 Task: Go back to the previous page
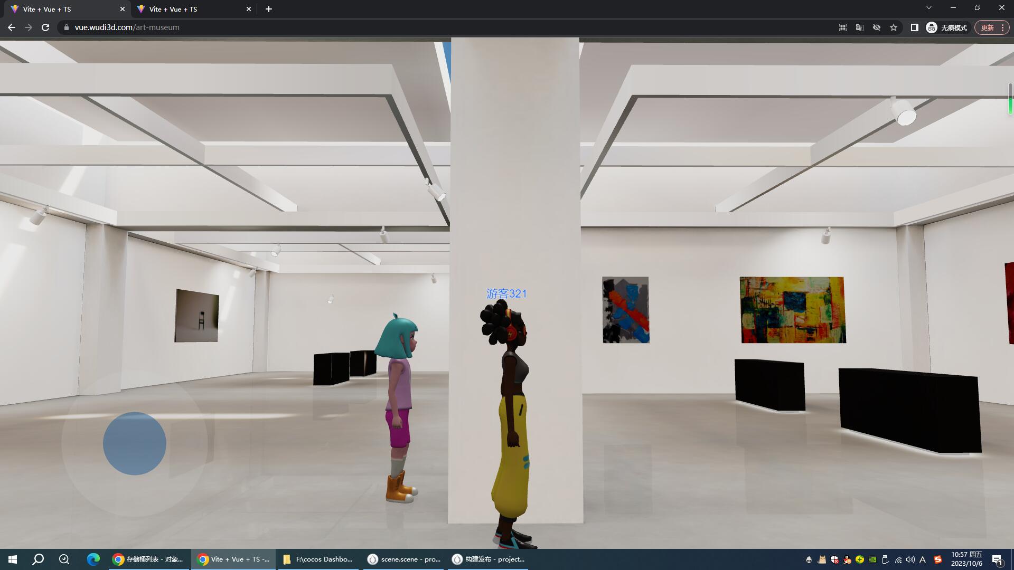click(12, 27)
